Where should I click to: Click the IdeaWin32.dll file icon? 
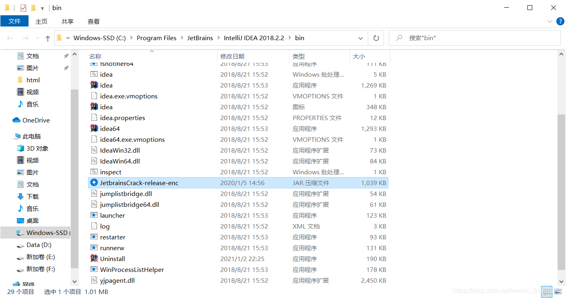[x=94, y=150]
